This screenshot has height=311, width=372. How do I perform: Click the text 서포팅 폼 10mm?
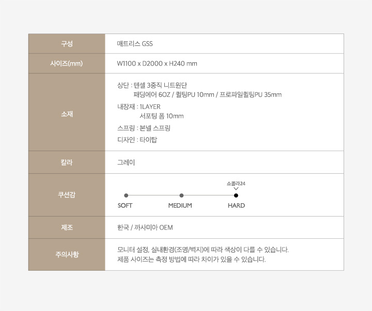click(x=162, y=116)
